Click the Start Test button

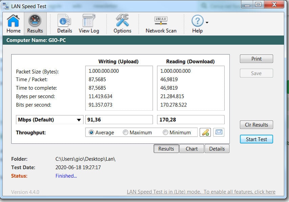point(257,139)
